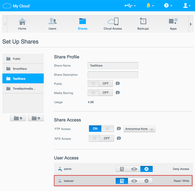The image size is (195, 191).
Task: Toggle the FTP Access switch
Action: pos(101,129)
